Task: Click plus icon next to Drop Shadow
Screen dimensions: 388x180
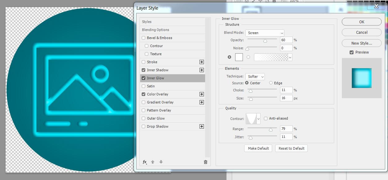Action: (x=202, y=126)
